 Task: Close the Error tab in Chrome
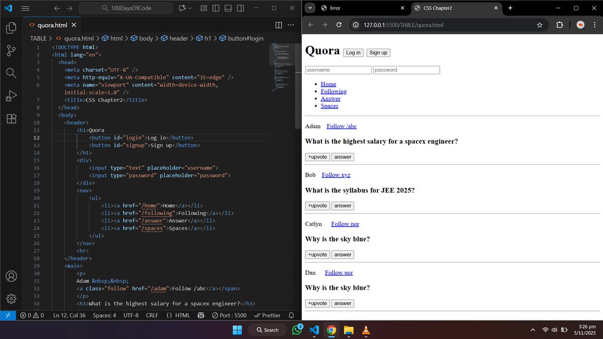point(402,8)
